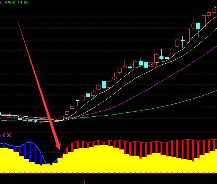217x184 pixels.
Task: Select the first short red bar after the blue bars
Action: click(62, 156)
